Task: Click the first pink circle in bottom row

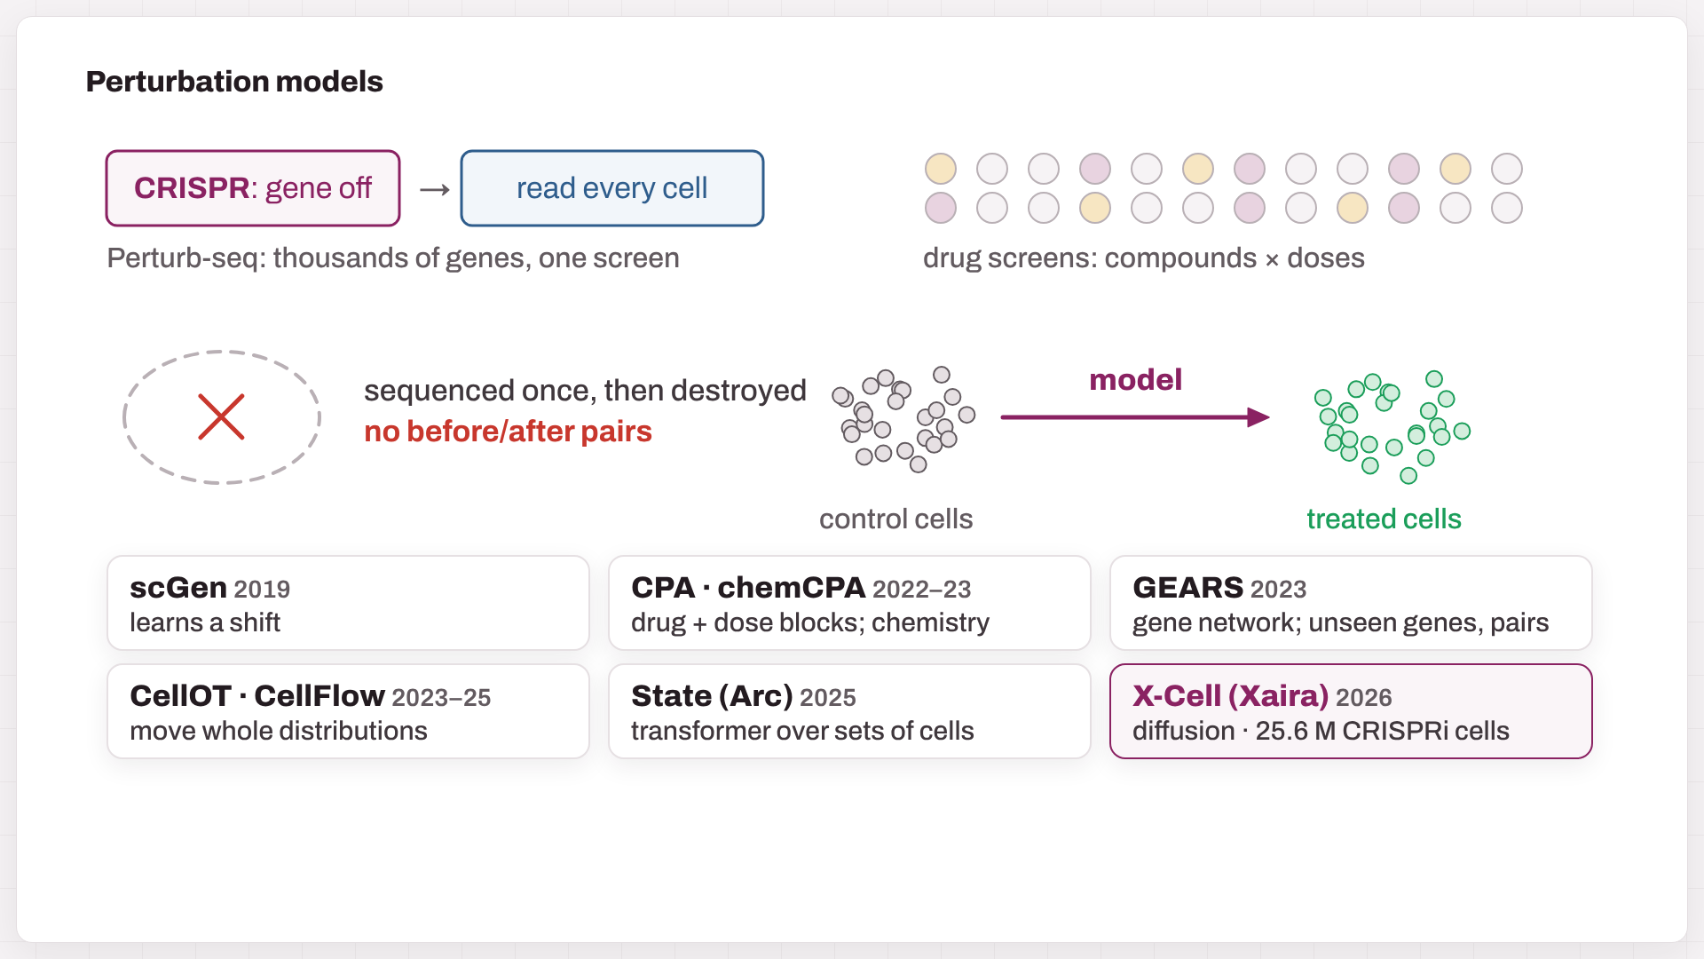Action: pos(941,208)
